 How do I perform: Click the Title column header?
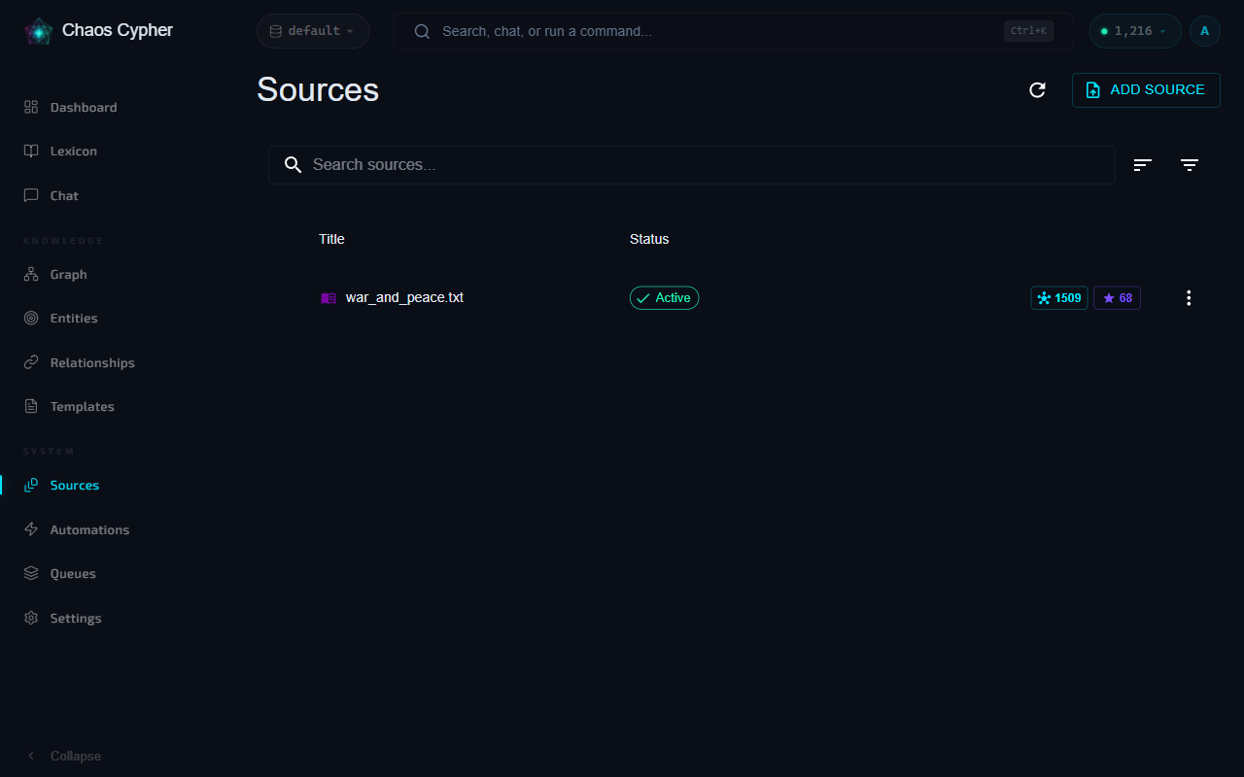pos(331,239)
